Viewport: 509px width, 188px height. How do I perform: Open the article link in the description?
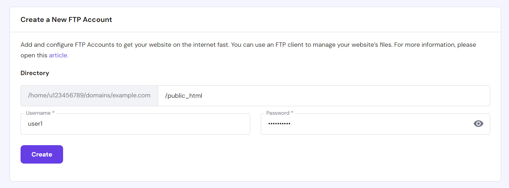pyautogui.click(x=58, y=55)
